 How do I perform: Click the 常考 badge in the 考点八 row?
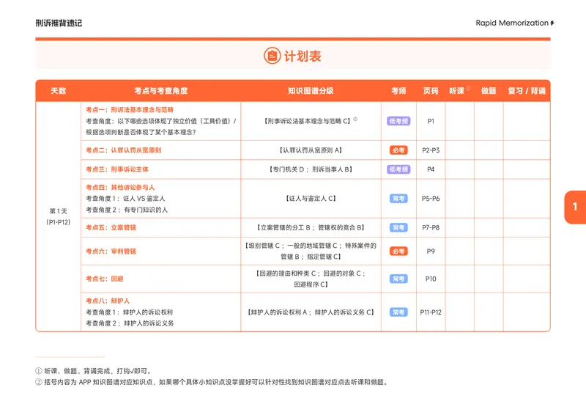click(398, 312)
